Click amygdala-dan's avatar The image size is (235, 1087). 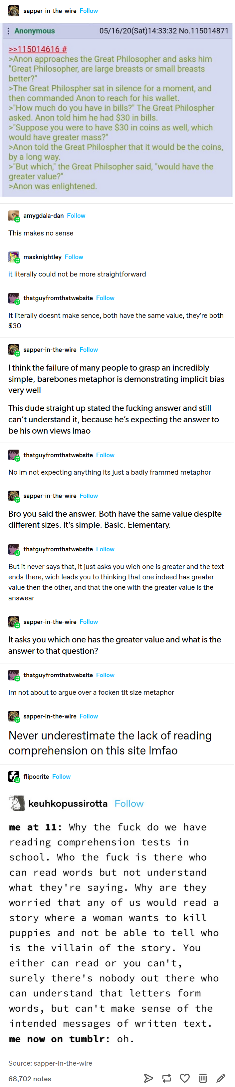(x=14, y=216)
